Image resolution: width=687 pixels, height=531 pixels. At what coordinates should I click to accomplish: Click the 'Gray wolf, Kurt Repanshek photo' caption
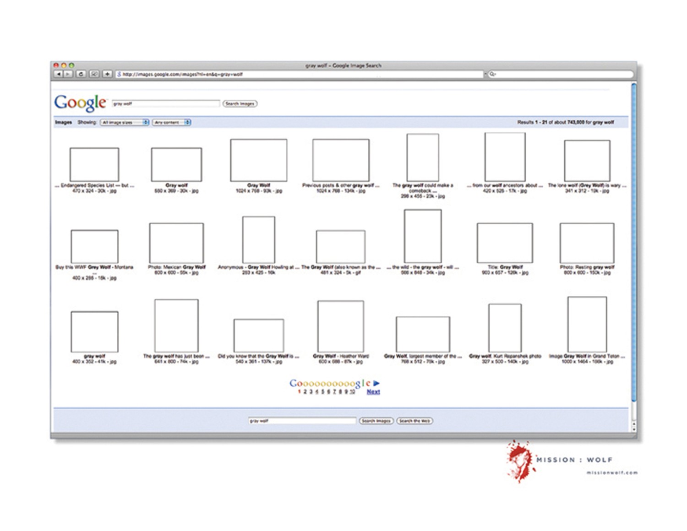coord(505,356)
